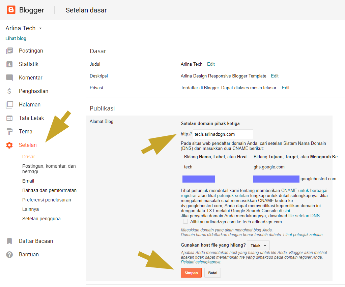345x287 pixels.
Task: Open CNAME untuk berbagai registrar link
Action: click(254, 193)
